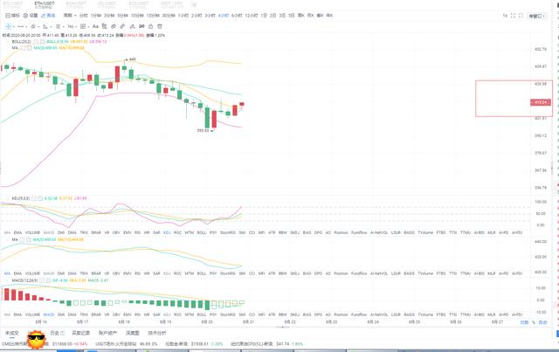Open the 技术分析 technical analysis tab
The width and height of the screenshot is (559, 352).
coord(157,333)
